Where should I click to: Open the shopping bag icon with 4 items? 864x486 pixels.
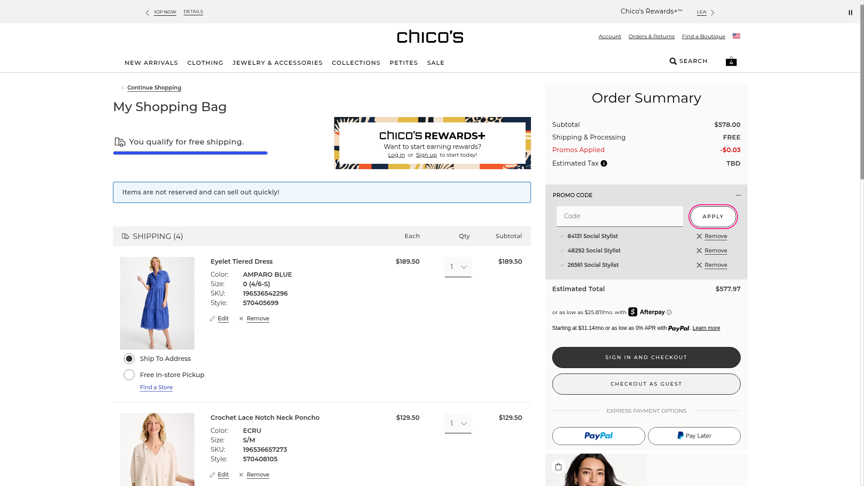[731, 61]
